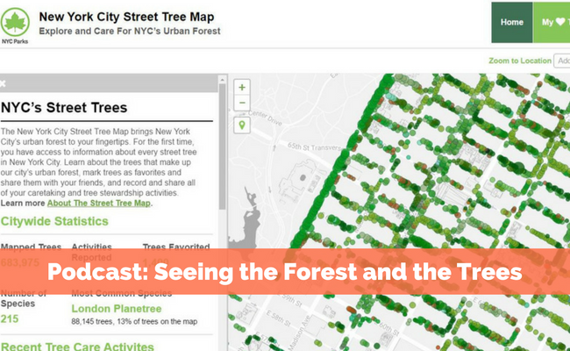Close the NYC's Street Trees info panel
The height and width of the screenshot is (351, 570).
[x=4, y=83]
